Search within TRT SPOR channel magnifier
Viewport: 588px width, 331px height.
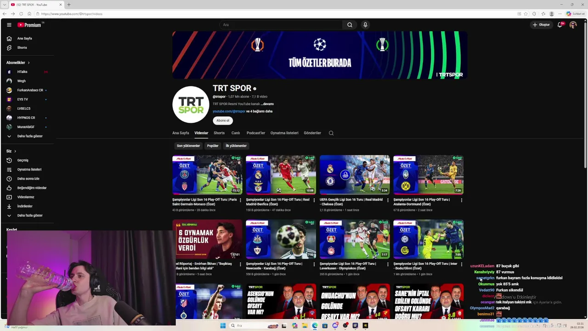click(x=331, y=133)
